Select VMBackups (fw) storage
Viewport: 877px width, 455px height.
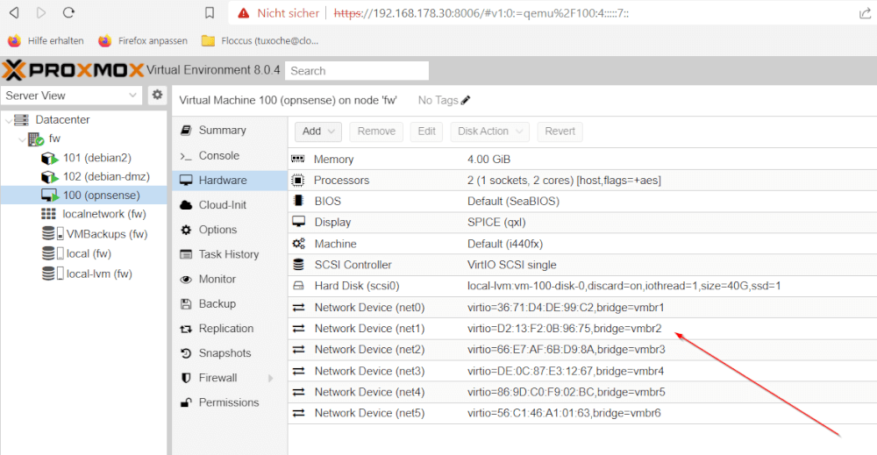[x=107, y=234]
